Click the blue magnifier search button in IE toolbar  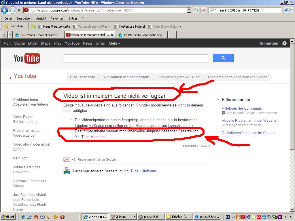pos(286,10)
